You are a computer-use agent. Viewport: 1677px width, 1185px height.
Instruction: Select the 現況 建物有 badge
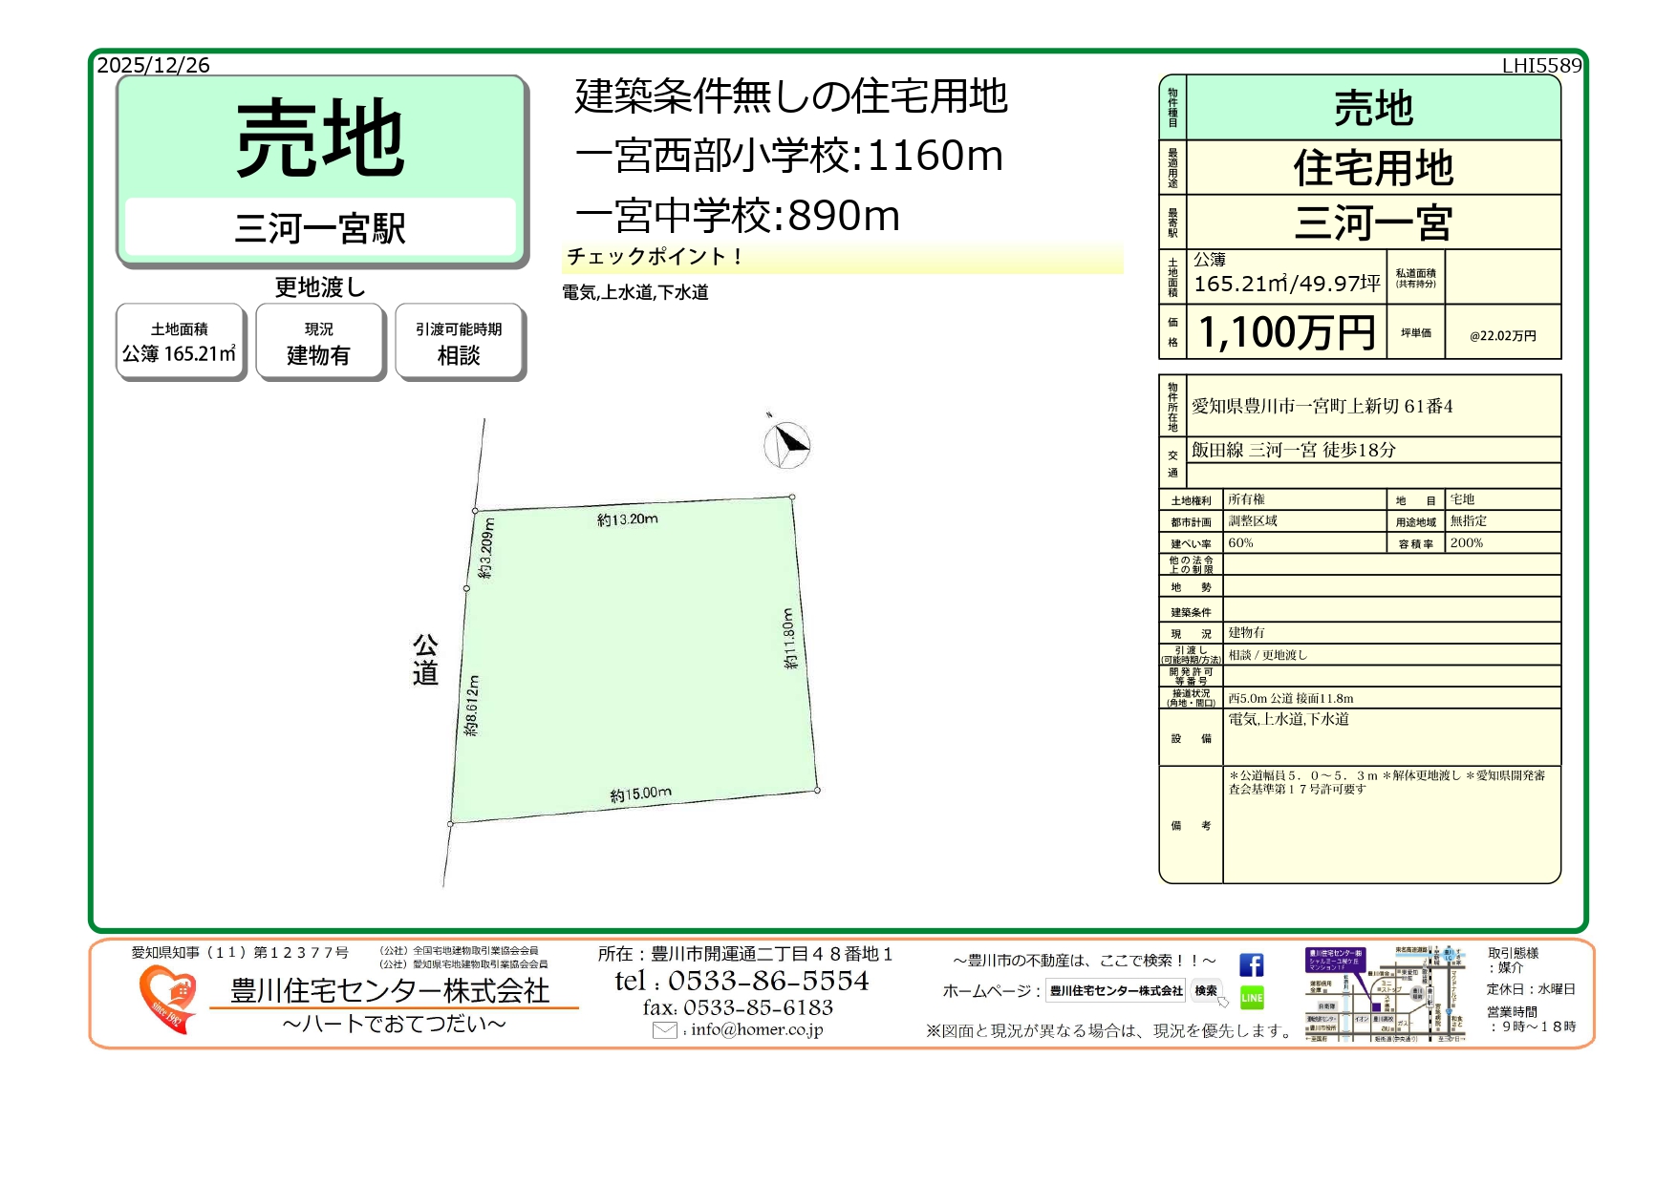[x=319, y=342]
